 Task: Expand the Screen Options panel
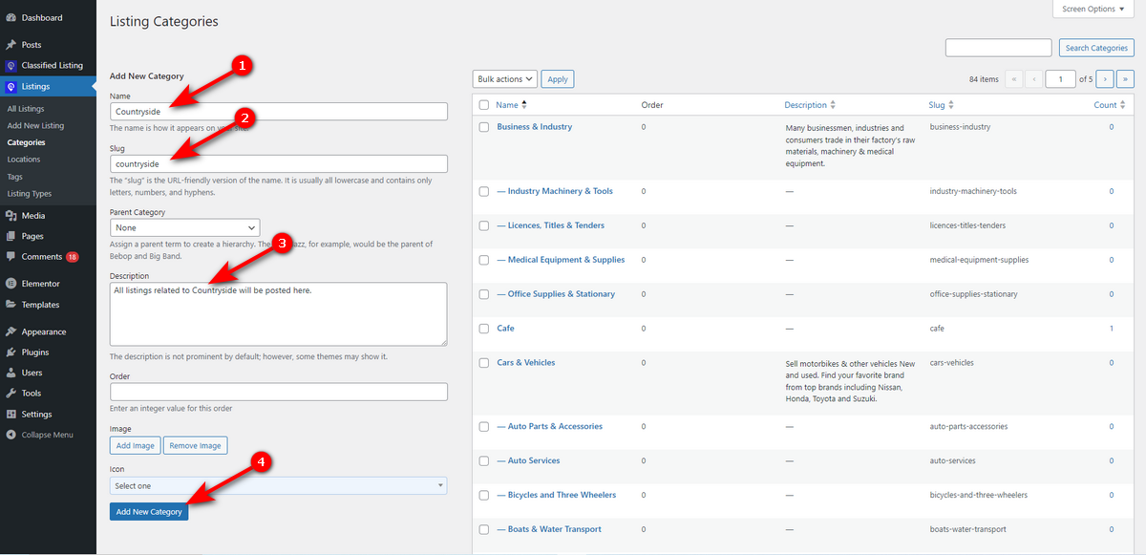pyautogui.click(x=1093, y=9)
